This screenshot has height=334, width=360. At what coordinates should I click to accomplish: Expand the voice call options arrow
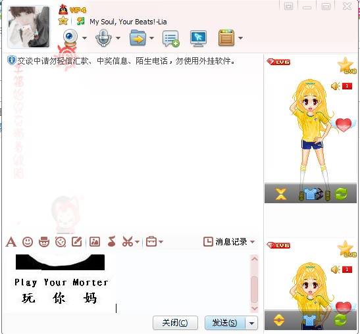118,38
